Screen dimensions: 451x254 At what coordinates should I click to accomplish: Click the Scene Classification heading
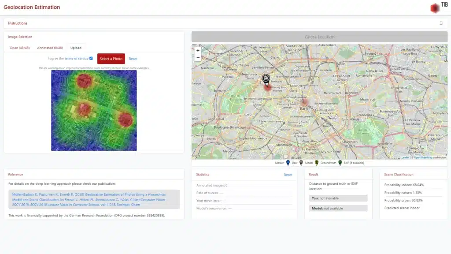[x=399, y=175]
